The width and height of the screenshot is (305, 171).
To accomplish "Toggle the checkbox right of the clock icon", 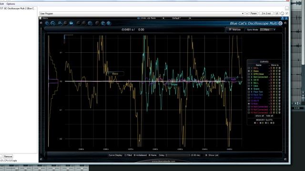I will 287,13.
